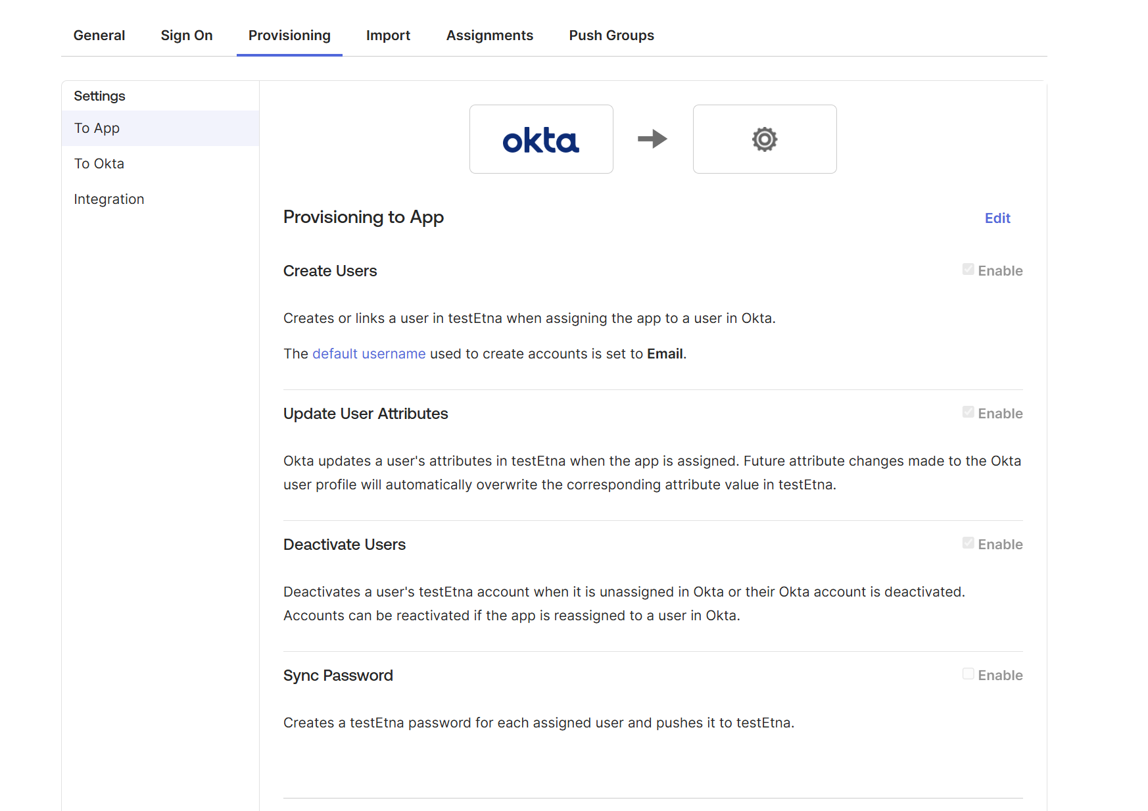This screenshot has width=1148, height=811.
Task: Click the Provisioning to App heading
Action: [364, 217]
